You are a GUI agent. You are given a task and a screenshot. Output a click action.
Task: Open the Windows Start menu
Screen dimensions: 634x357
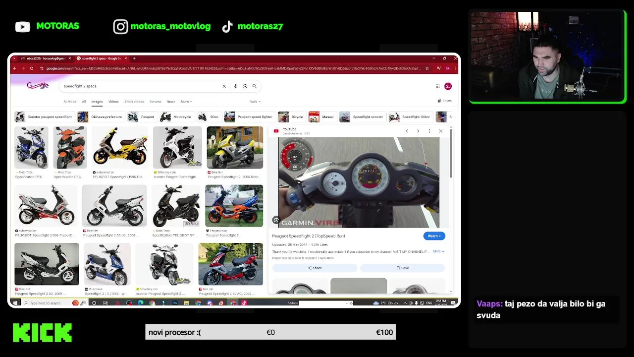(14, 303)
